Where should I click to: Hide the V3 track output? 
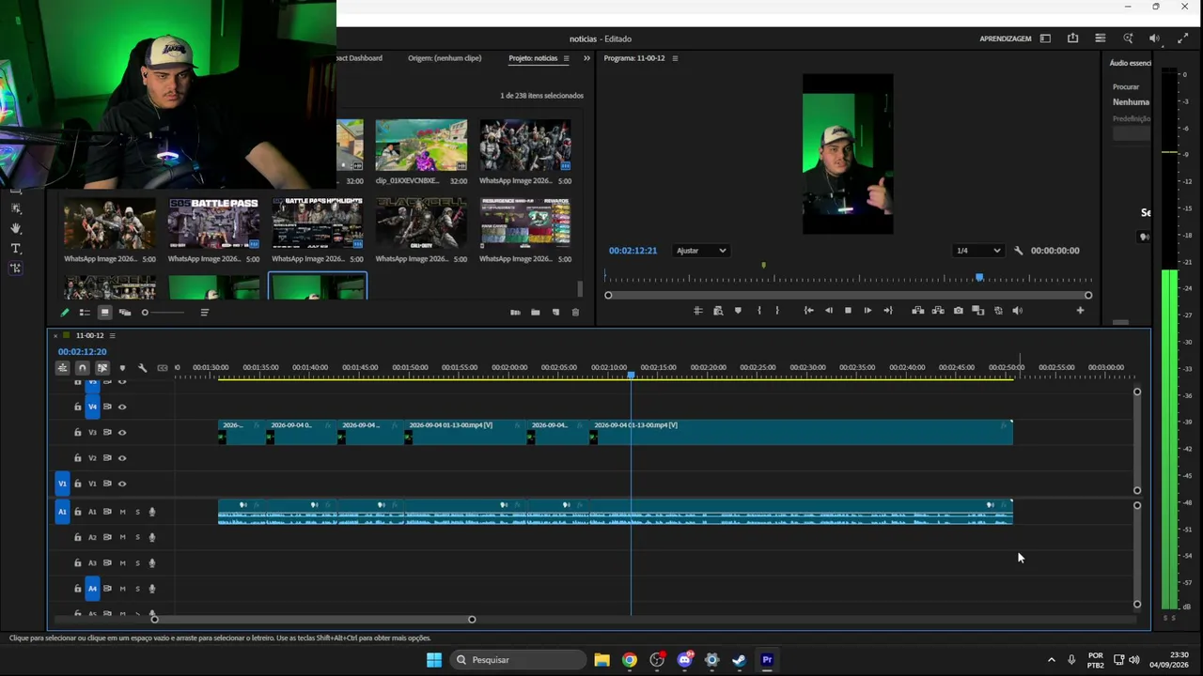pyautogui.click(x=122, y=433)
